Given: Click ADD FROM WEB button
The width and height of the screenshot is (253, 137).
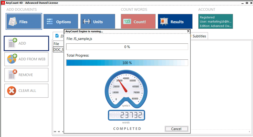Looking at the screenshot, I should click(27, 59).
